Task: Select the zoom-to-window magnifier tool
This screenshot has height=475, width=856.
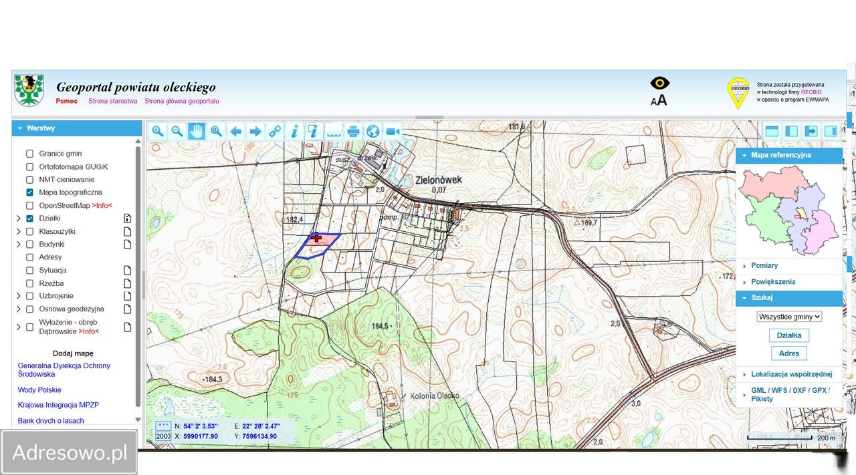Action: [216, 131]
